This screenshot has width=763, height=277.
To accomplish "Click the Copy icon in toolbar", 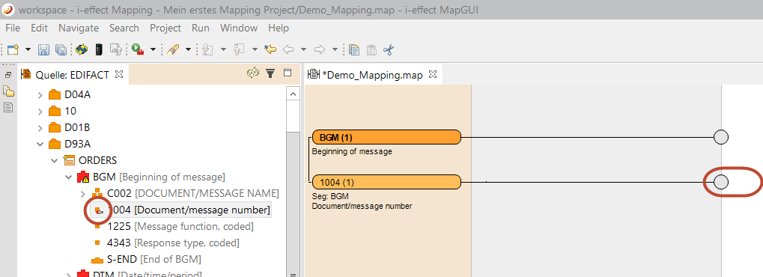I will [x=354, y=49].
